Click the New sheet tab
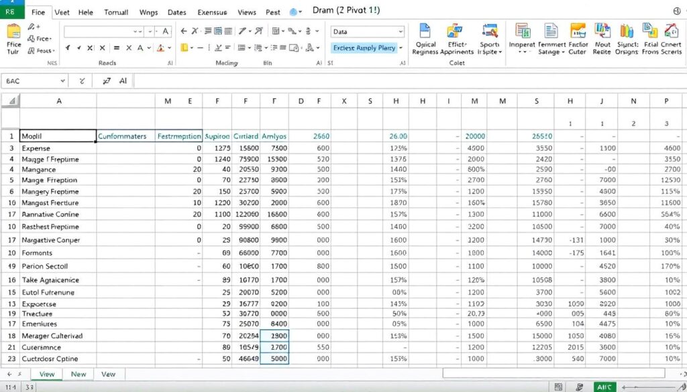This screenshot has width=687, height=392. [x=78, y=374]
